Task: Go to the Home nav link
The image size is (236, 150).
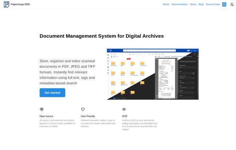Action: [x=166, y=4]
